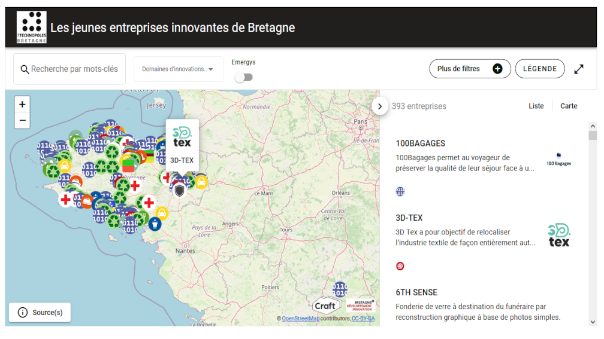Click the Orléans label on the map
This screenshot has height=339, width=604.
click(x=341, y=193)
